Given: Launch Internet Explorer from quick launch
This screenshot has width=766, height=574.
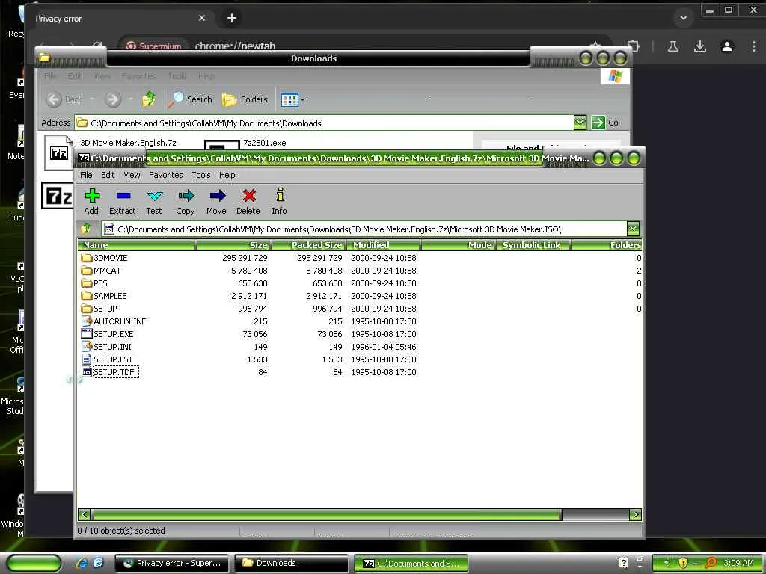Looking at the screenshot, I should pos(81,563).
